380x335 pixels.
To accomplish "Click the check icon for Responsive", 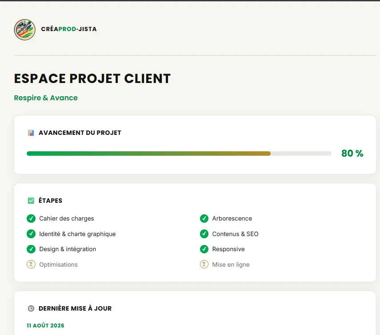I will coord(204,249).
